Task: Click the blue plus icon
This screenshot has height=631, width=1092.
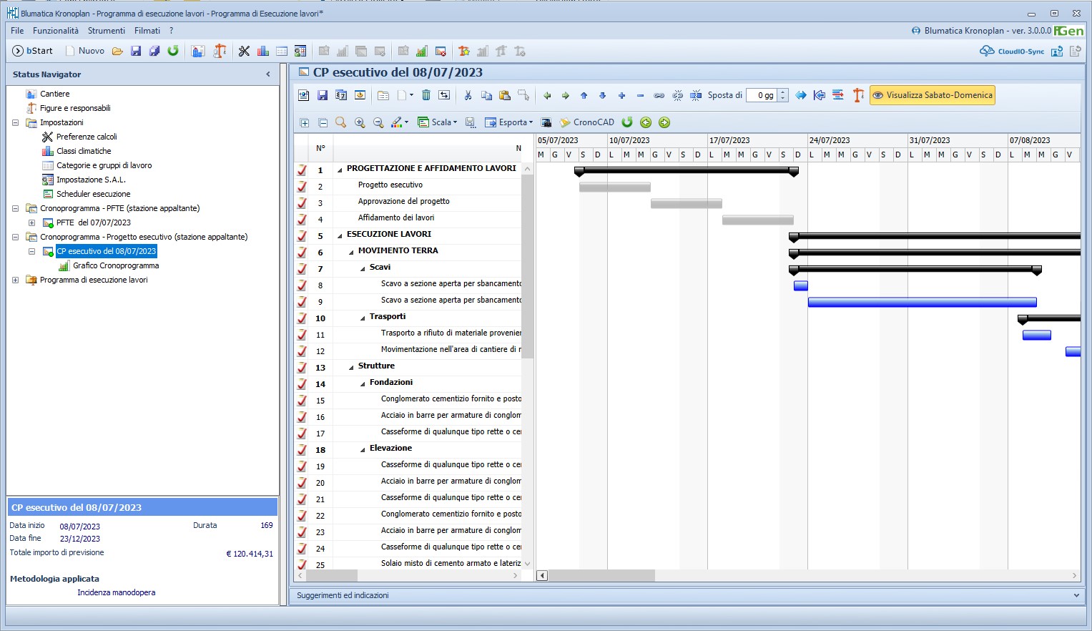Action: (x=621, y=95)
